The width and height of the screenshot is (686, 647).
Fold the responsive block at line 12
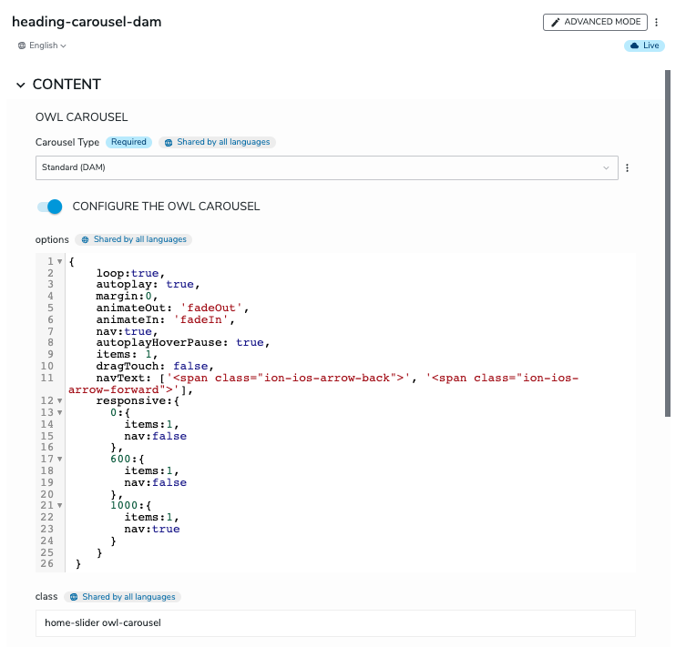click(x=59, y=400)
